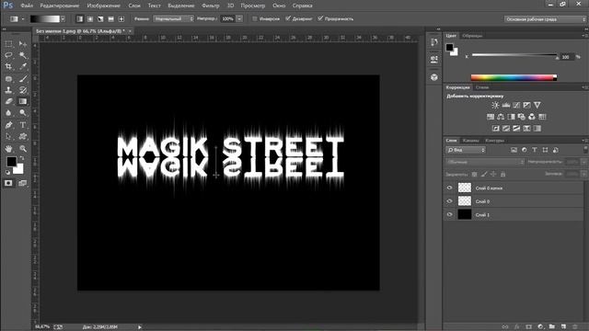The height and width of the screenshot is (331, 589).
Task: Open the gradient blend mode dropdown
Action: (x=173, y=18)
